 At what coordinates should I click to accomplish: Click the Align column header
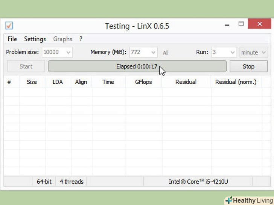point(81,82)
